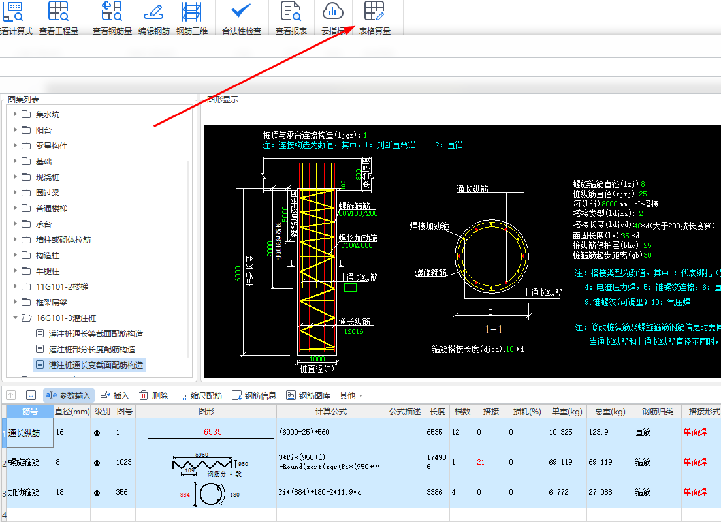
Task: Click formula cell (6000-25)+560
Action: pos(330,433)
